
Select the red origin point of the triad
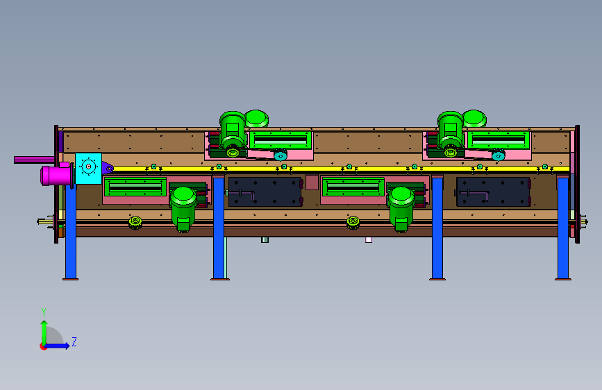click(x=42, y=346)
